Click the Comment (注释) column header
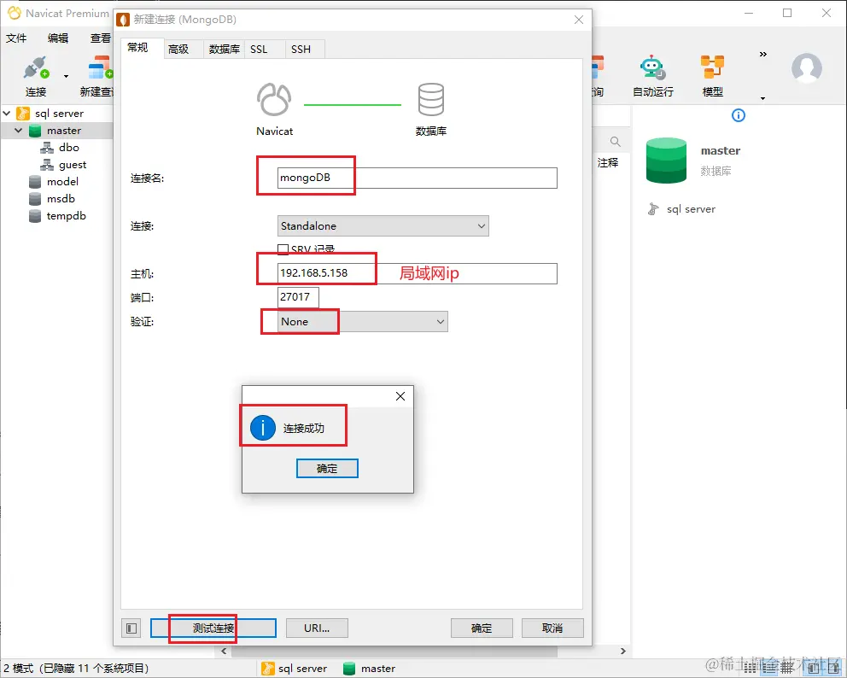Image resolution: width=847 pixels, height=678 pixels. pos(608,162)
